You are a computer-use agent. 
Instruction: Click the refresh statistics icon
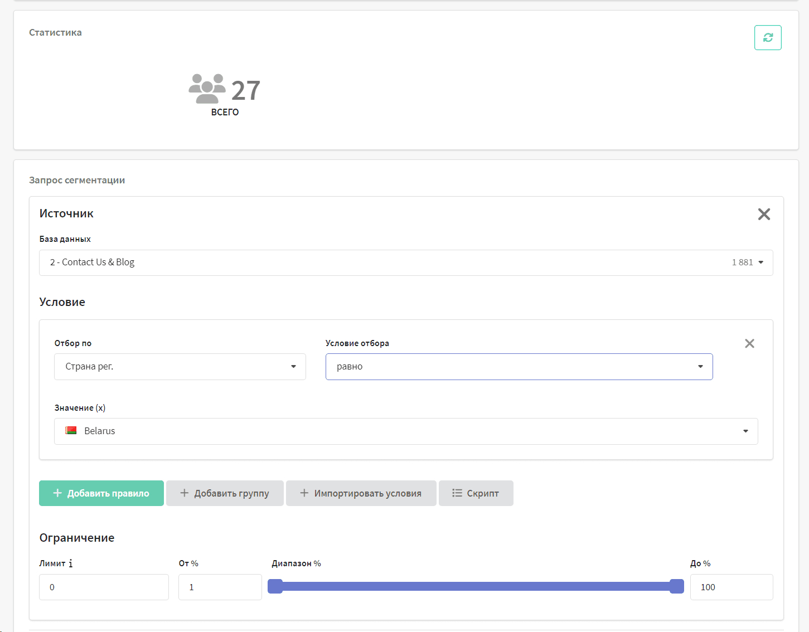point(768,37)
